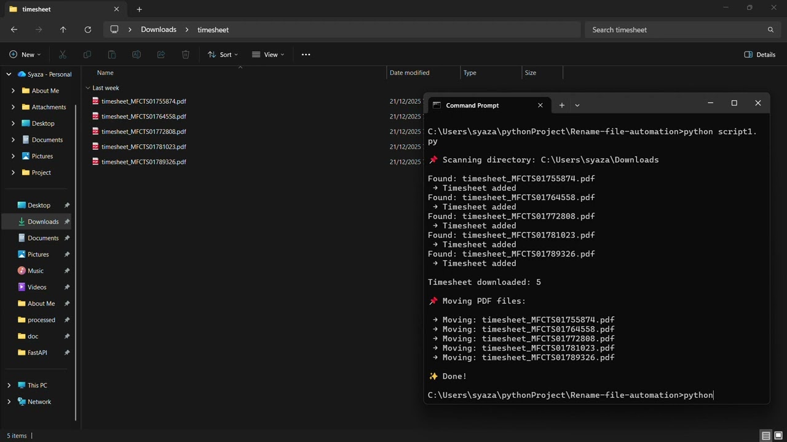Expand the Project folder node

[13, 173]
